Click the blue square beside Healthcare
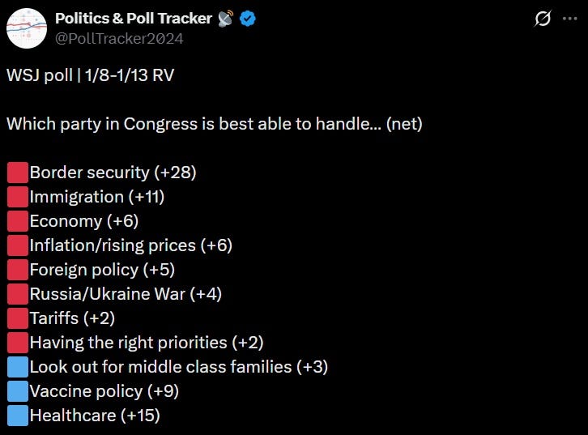 point(18,416)
